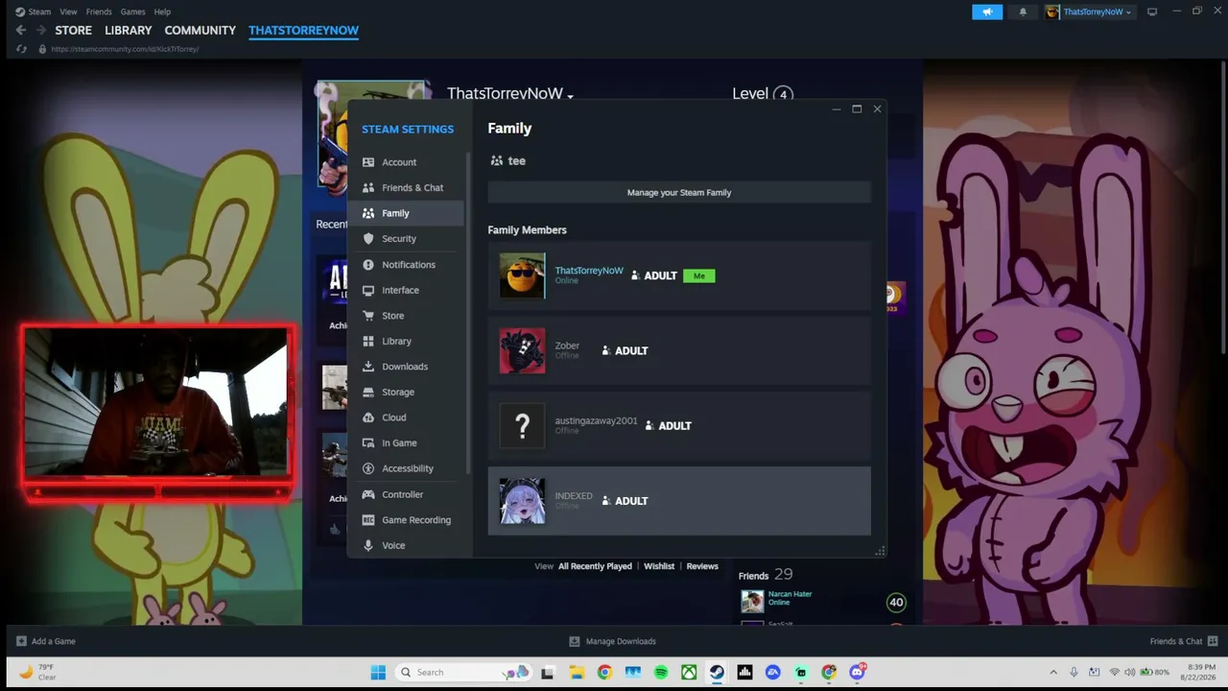Go to the STORE tab

(x=73, y=31)
